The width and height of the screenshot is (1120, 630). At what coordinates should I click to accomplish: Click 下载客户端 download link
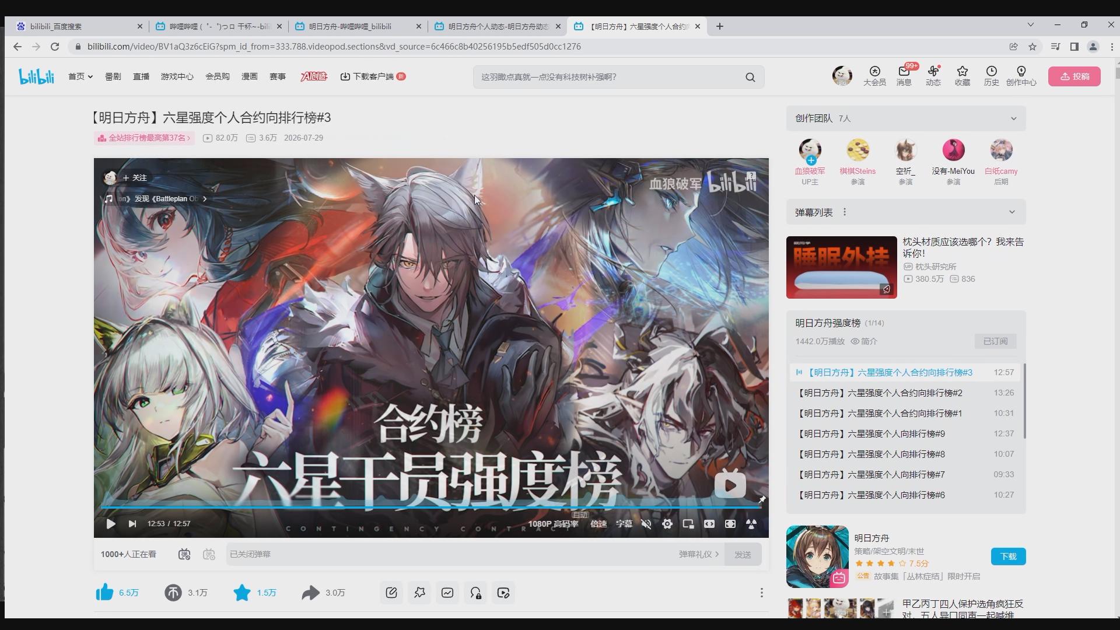point(372,76)
